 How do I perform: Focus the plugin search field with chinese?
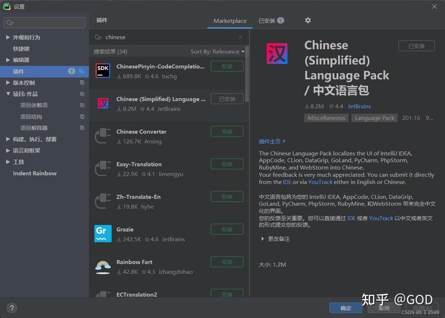pos(170,37)
